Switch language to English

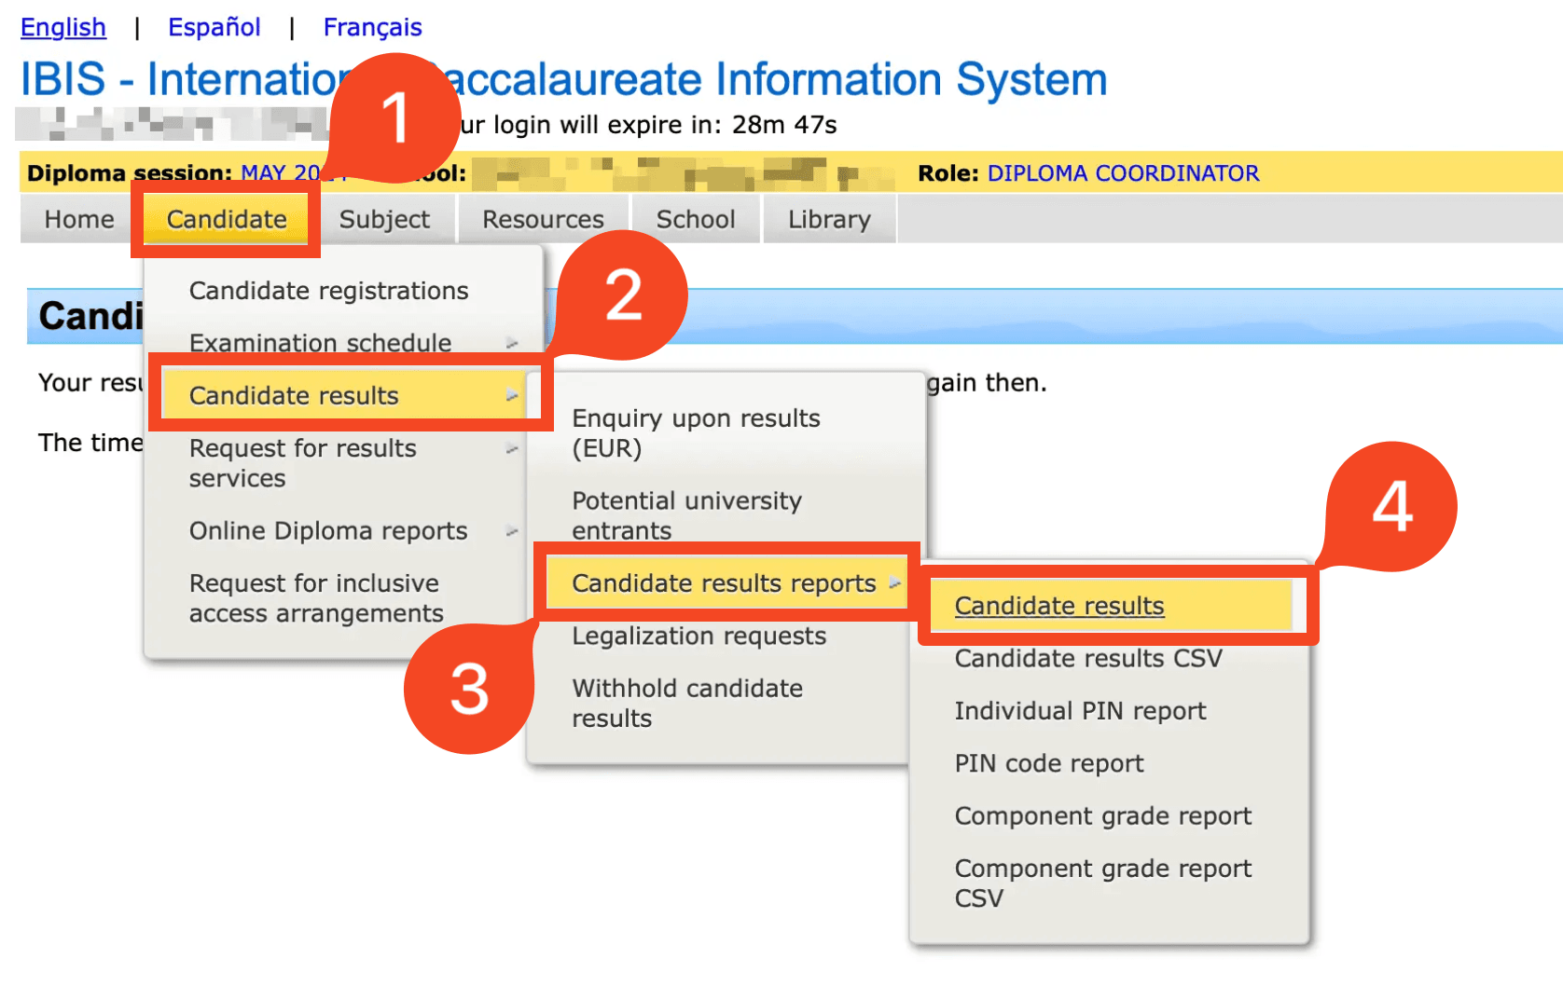pyautogui.click(x=63, y=27)
